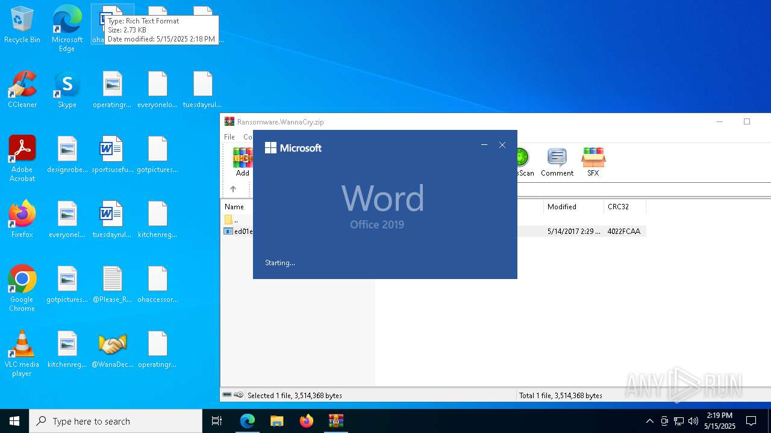Viewport: 771px width, 433px height.
Task: Select the kitchenreg... image file icon
Action: coord(67,349)
